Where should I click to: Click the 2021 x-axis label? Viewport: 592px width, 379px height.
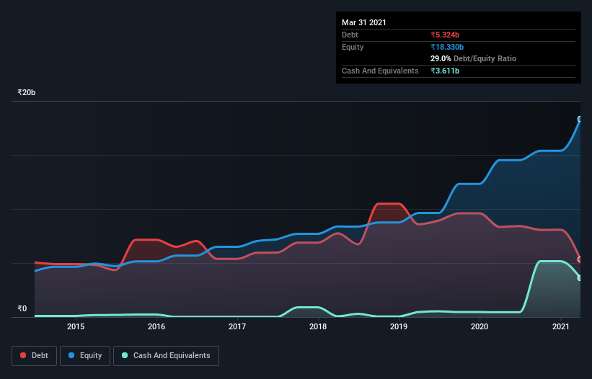coord(561,326)
